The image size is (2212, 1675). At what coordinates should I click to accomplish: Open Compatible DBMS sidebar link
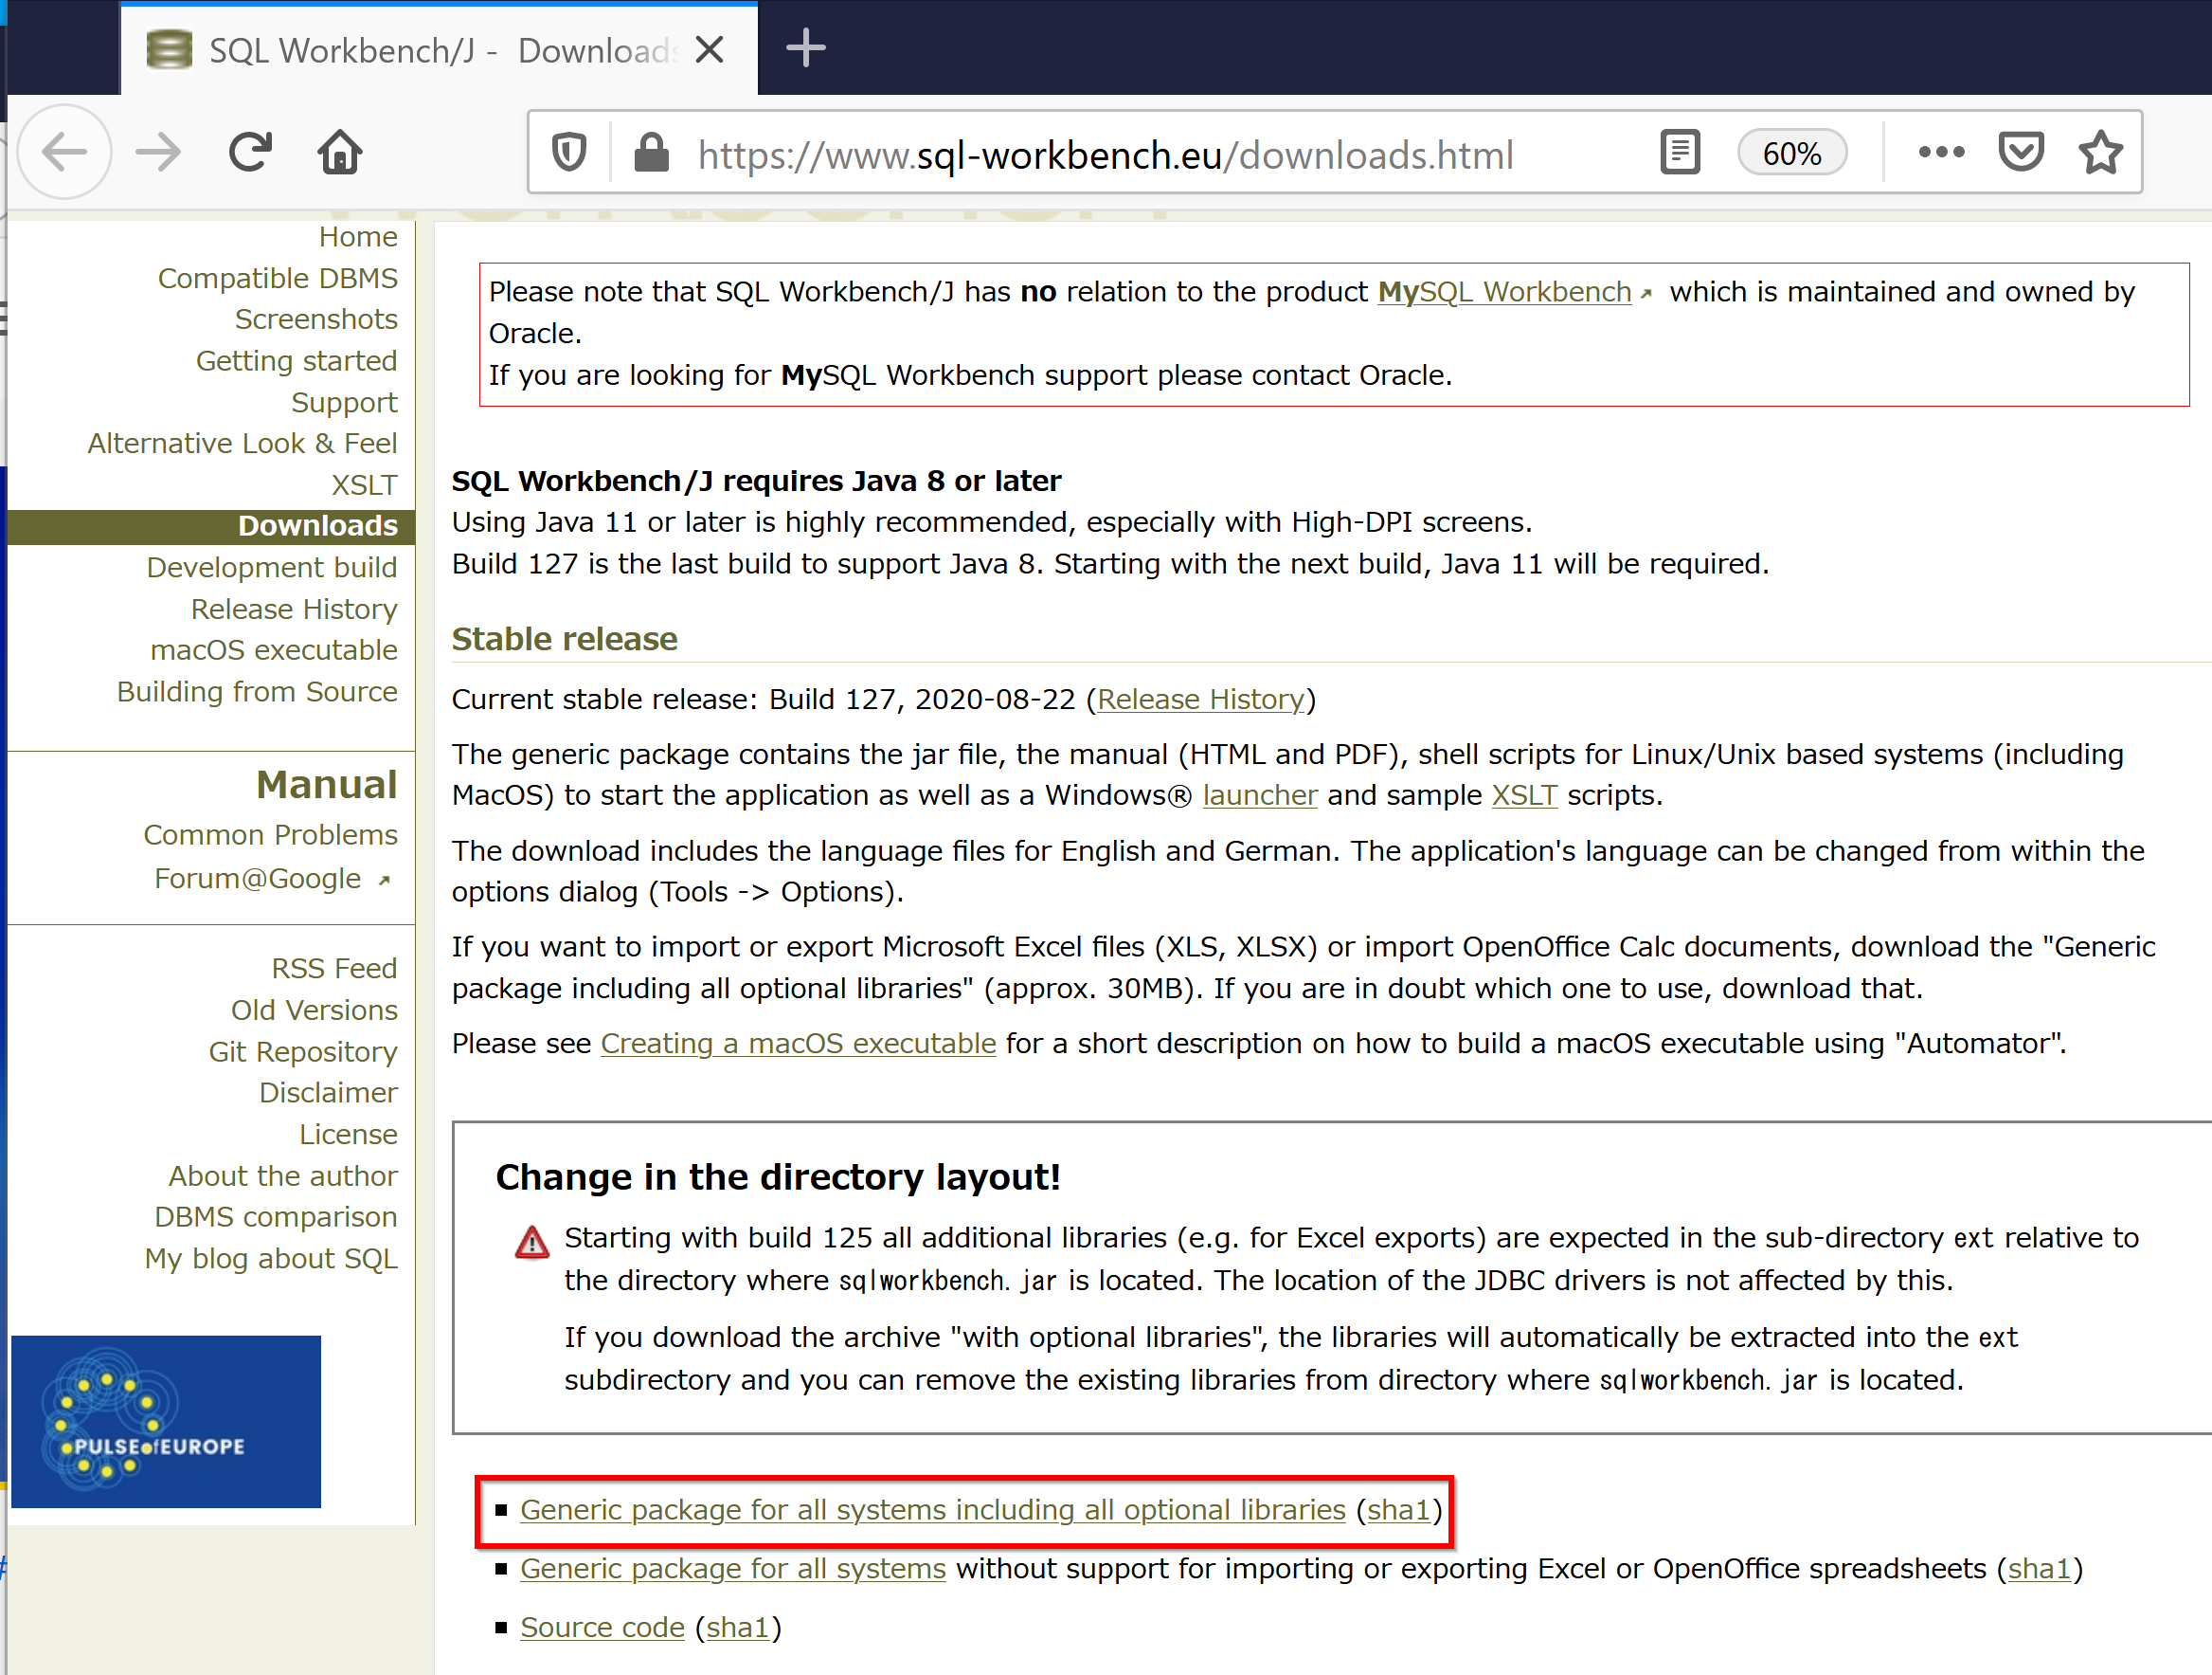(277, 278)
